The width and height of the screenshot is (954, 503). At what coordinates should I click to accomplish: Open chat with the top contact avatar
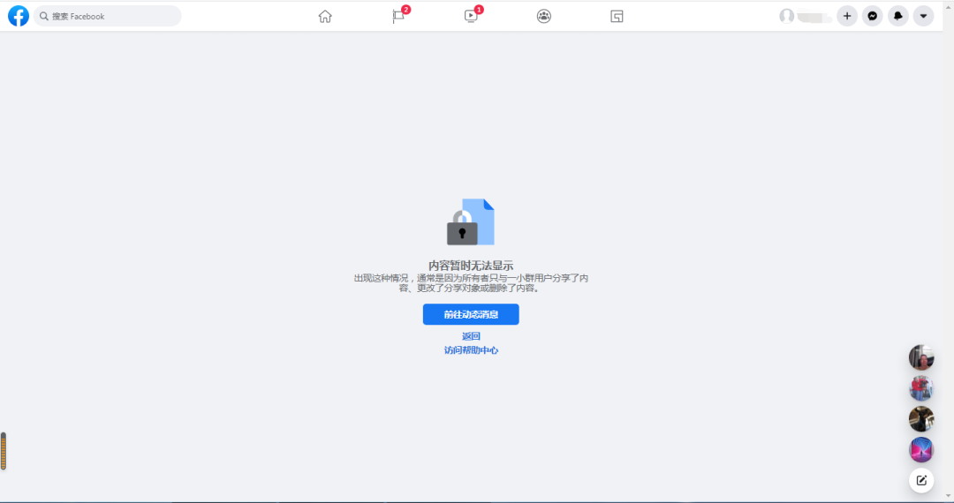tap(921, 357)
